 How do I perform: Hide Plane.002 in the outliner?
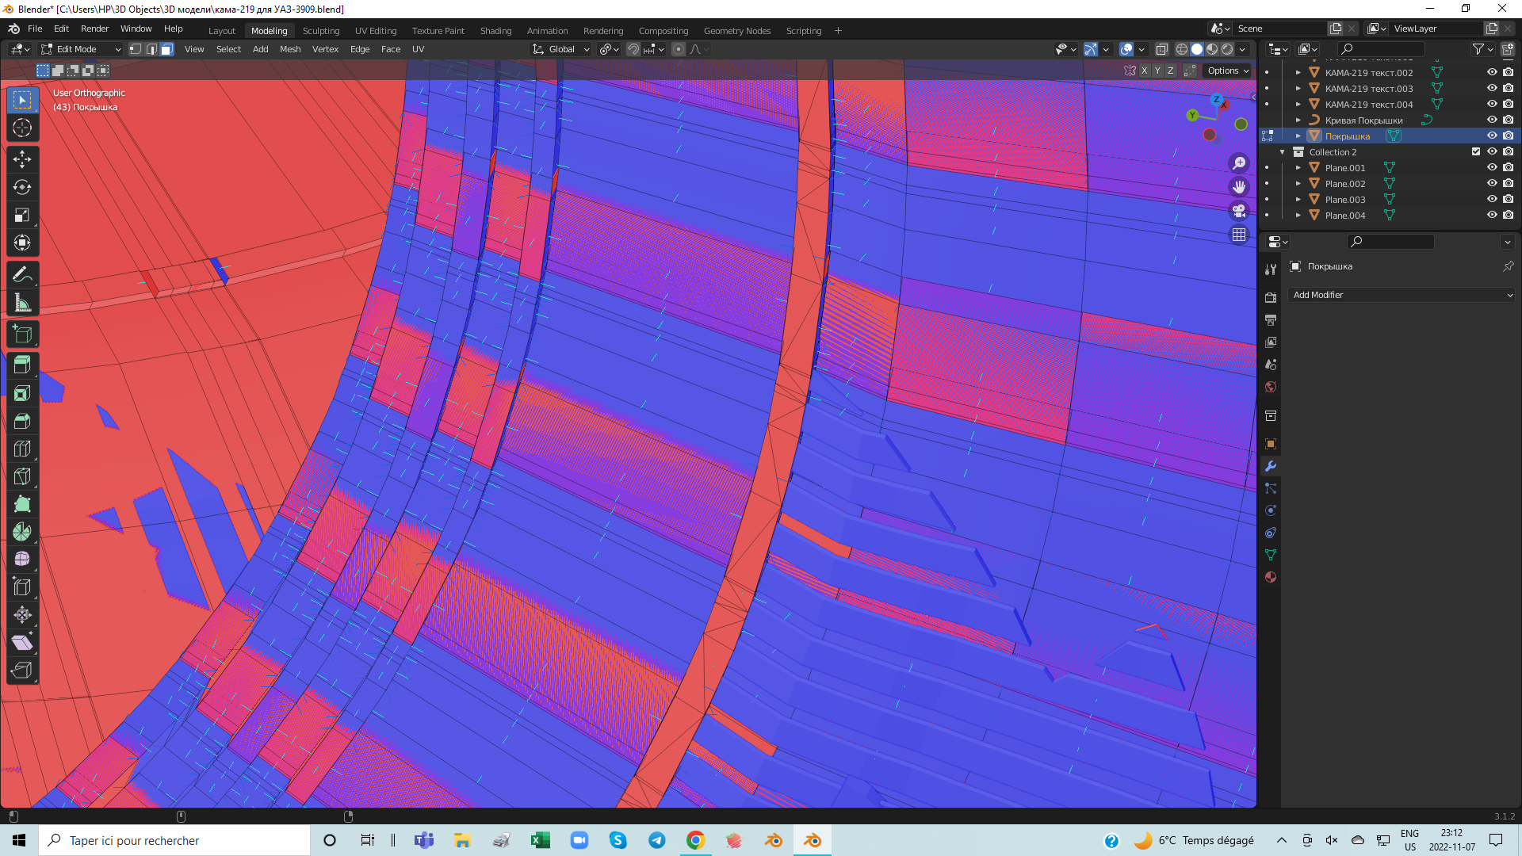1491,184
